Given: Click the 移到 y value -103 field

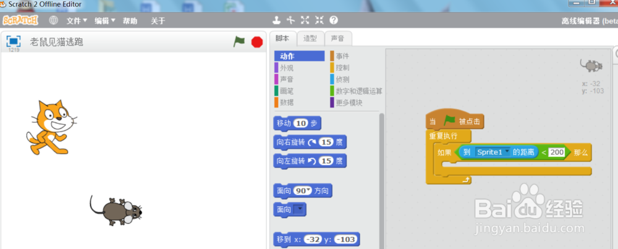Looking at the screenshot, I should [x=346, y=239].
